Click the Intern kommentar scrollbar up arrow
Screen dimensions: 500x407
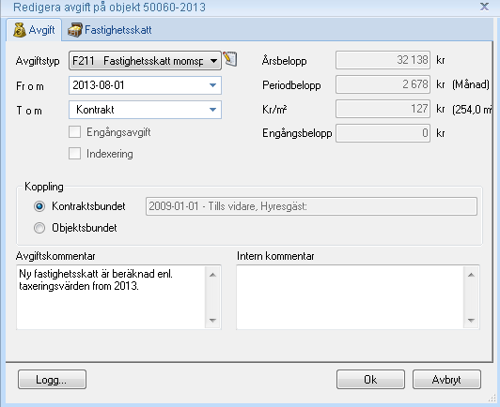tap(471, 275)
